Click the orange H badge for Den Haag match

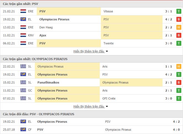[x=179, y=27]
